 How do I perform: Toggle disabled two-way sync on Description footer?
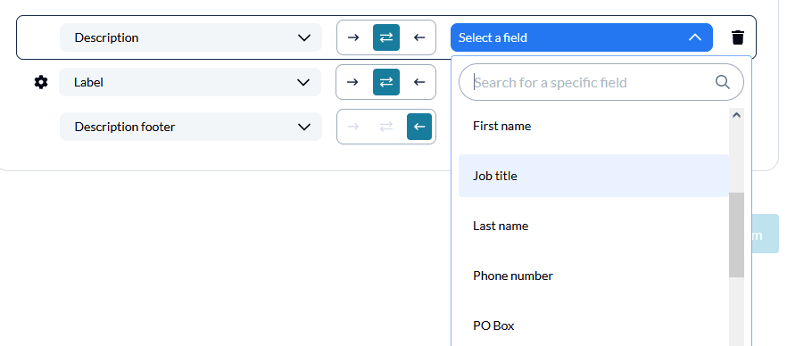[x=386, y=127]
